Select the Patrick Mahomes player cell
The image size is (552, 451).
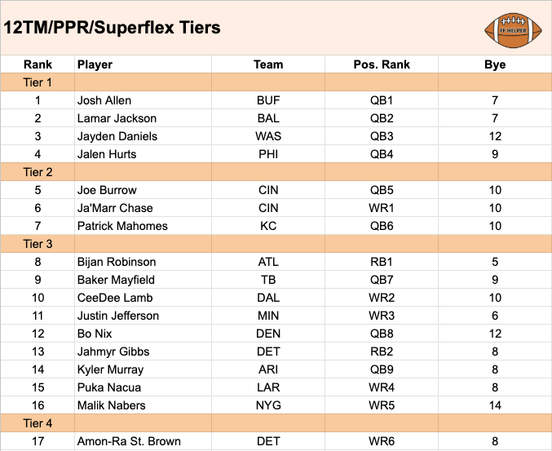(x=122, y=226)
